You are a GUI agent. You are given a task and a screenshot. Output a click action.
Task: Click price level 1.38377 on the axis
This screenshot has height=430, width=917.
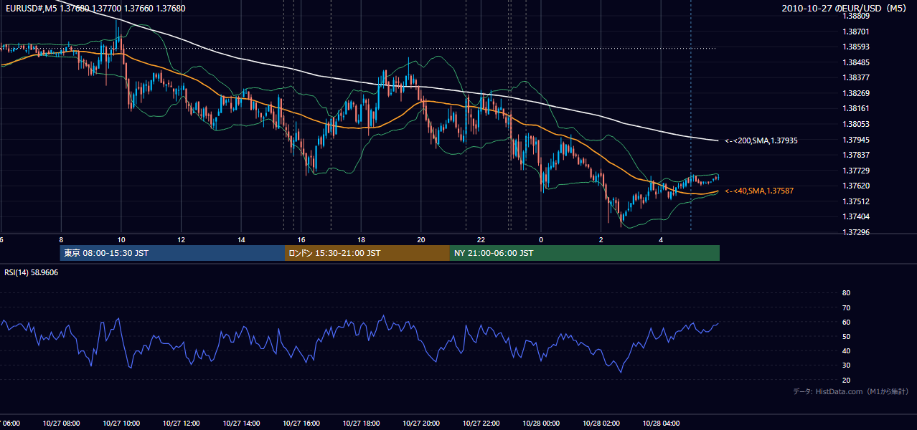pyautogui.click(x=855, y=77)
